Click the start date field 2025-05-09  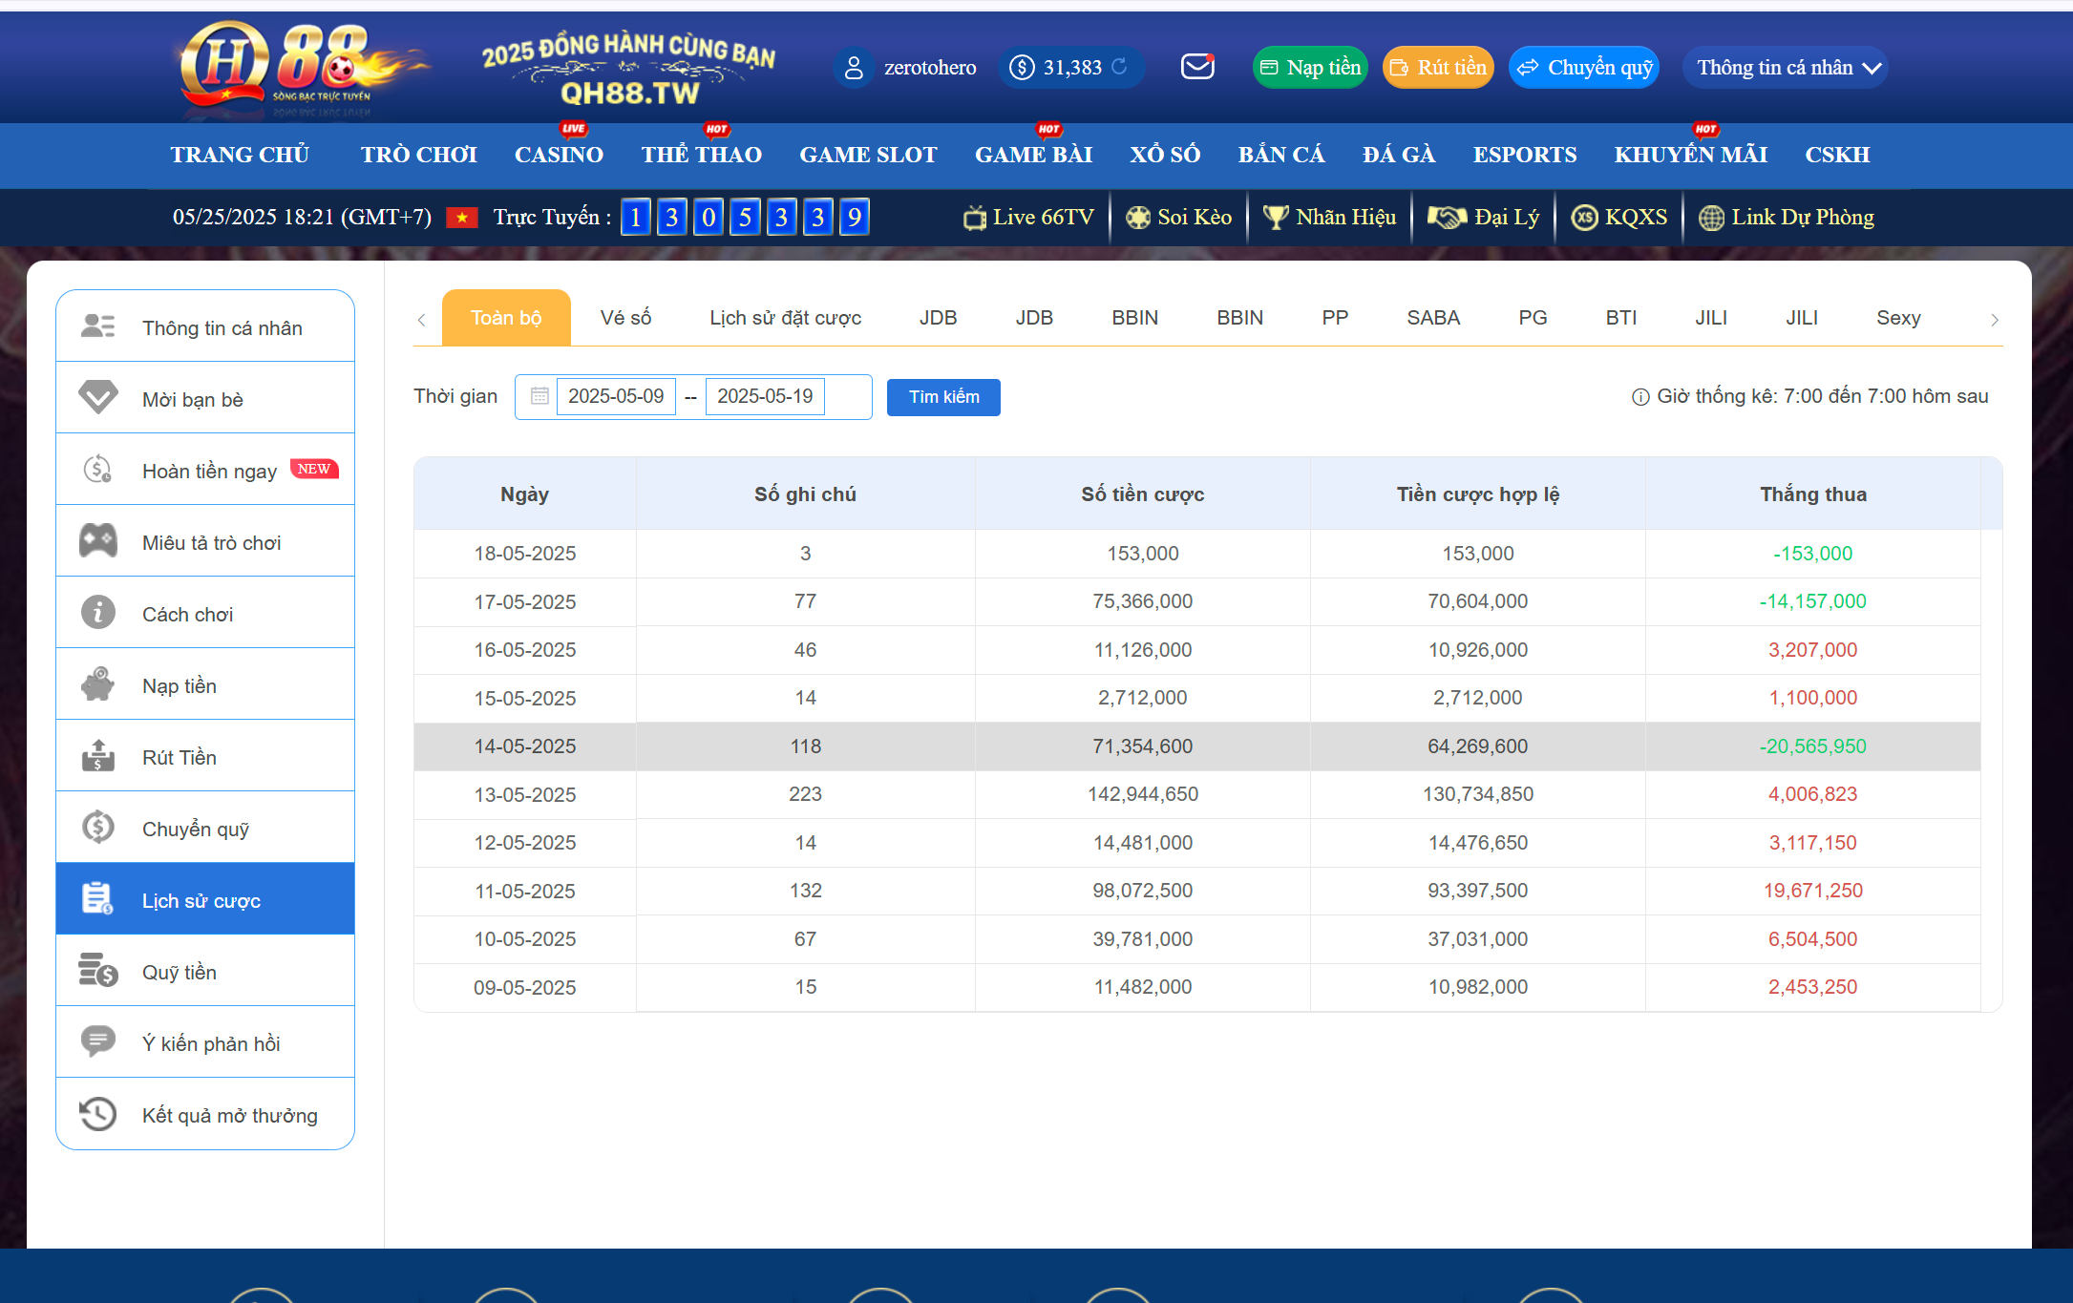click(x=616, y=396)
